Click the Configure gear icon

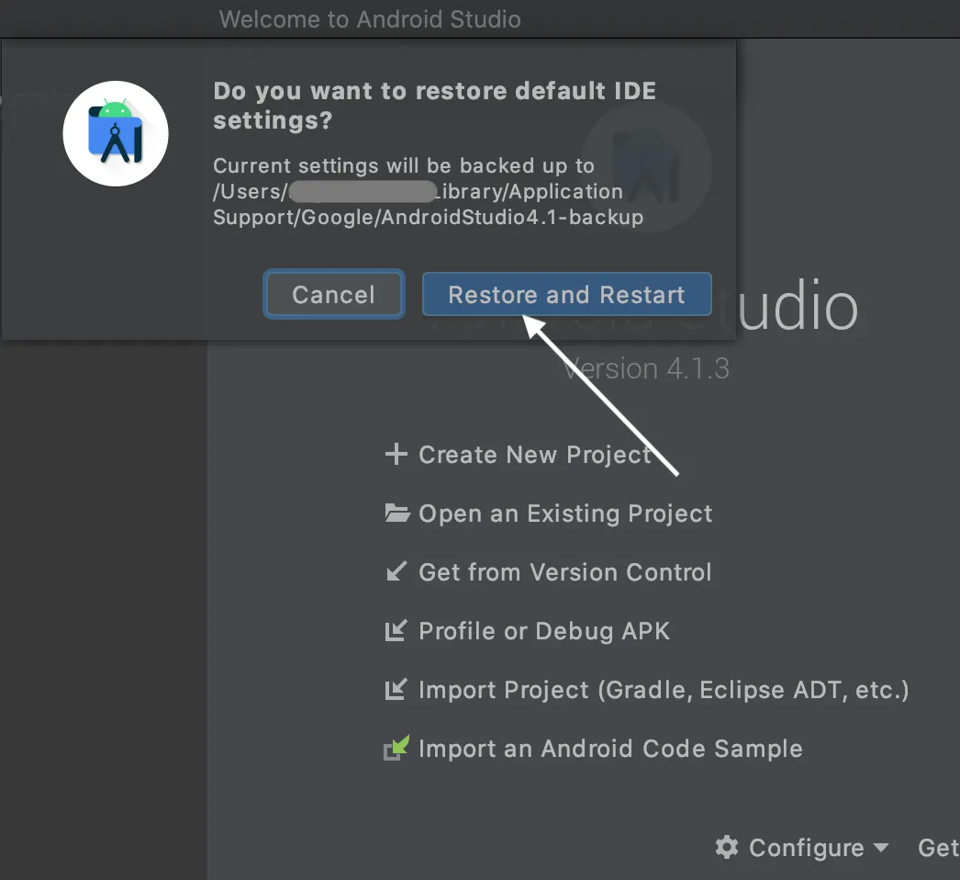click(727, 847)
